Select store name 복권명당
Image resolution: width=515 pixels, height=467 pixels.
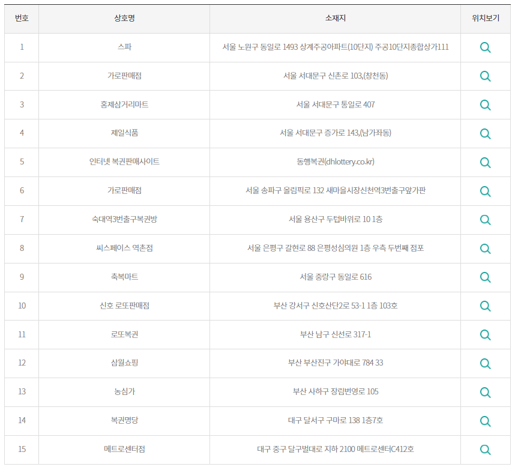tap(124, 420)
